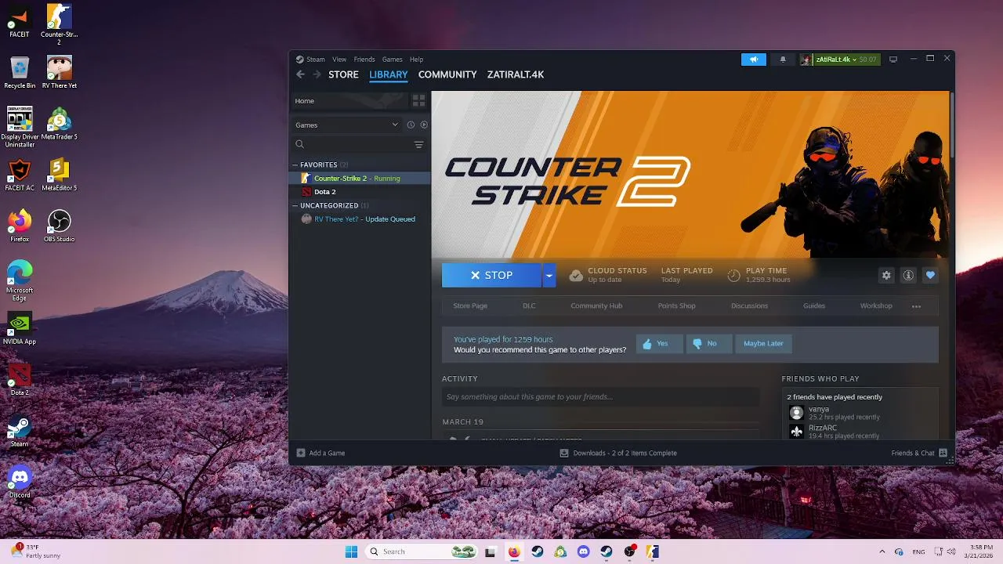Open the View menu

click(x=339, y=60)
